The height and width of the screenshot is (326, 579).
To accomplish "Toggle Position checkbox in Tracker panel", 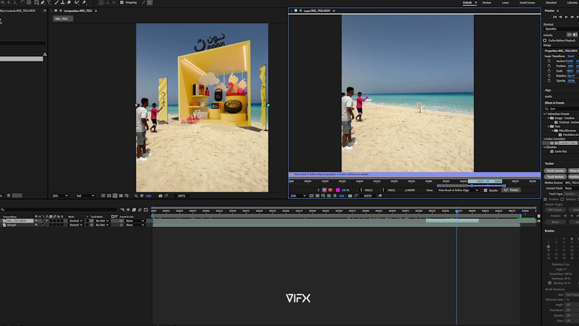I will coord(545,199).
